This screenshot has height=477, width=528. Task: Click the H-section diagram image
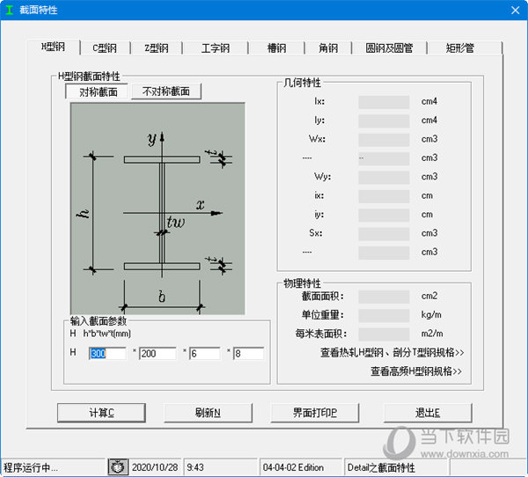pos(158,209)
